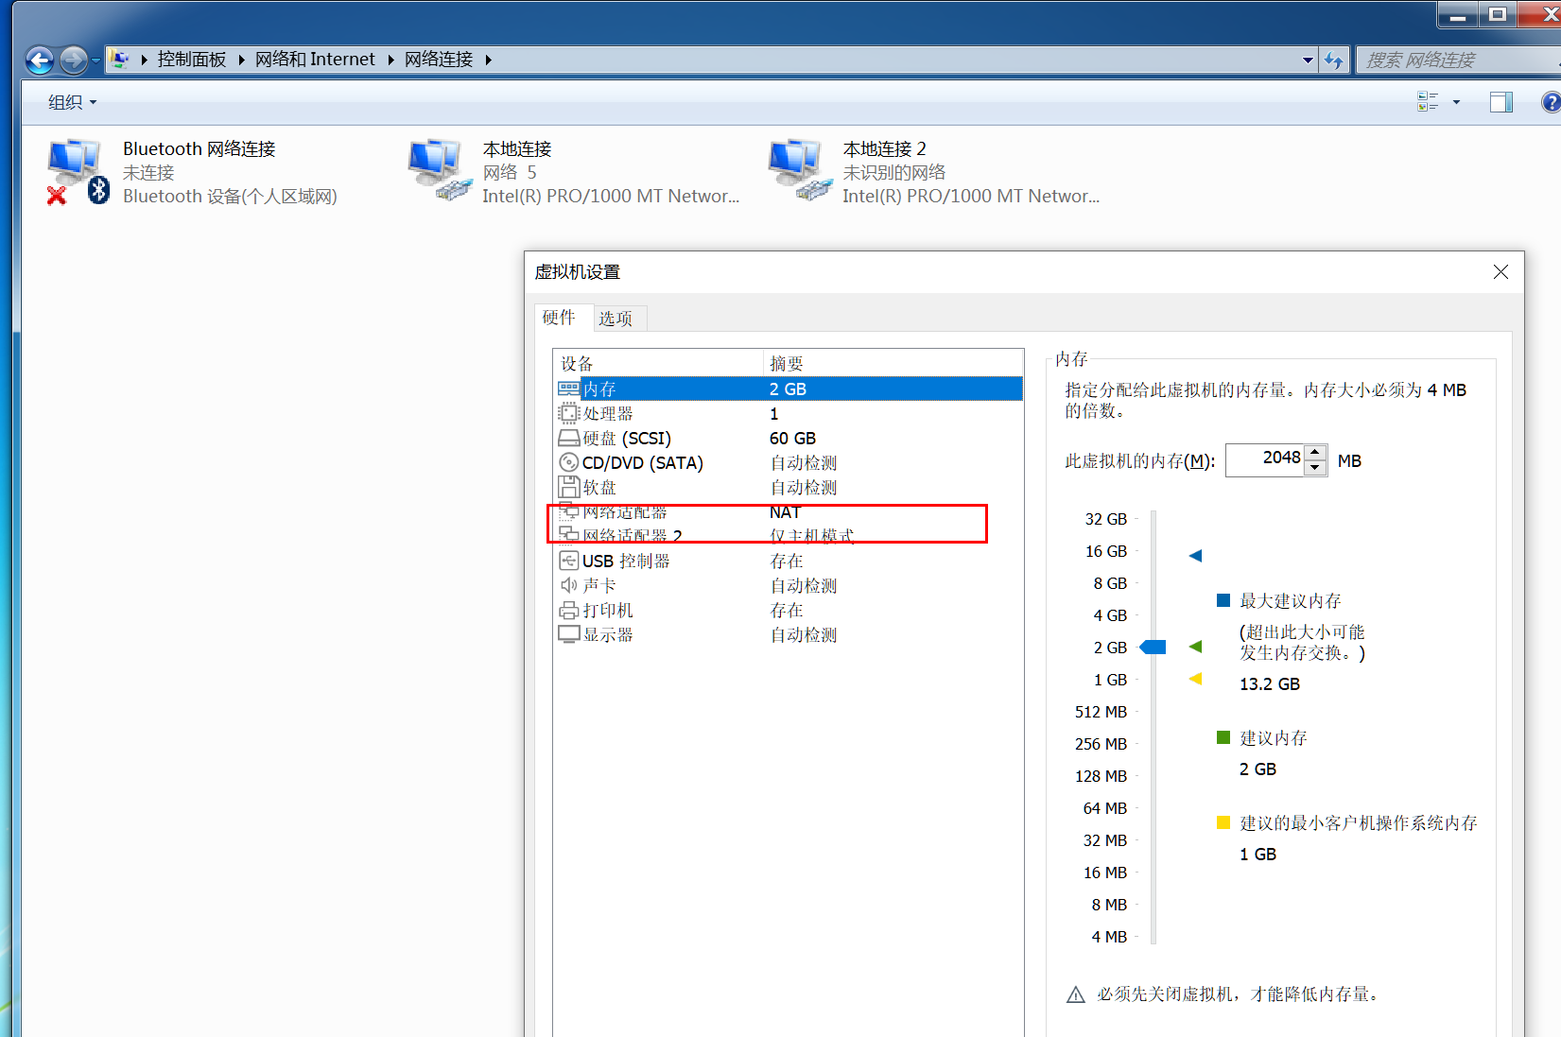Select the USB 控制器 row
1561x1037 pixels.
pyautogui.click(x=789, y=561)
